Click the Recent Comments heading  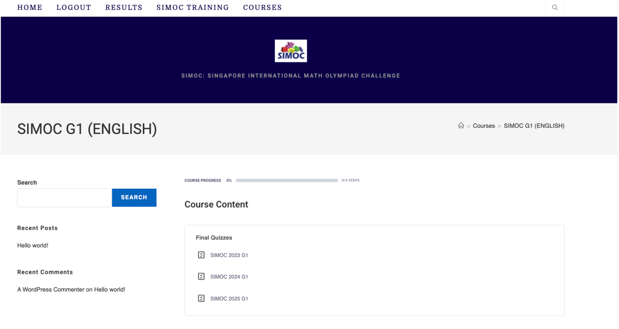(x=45, y=272)
